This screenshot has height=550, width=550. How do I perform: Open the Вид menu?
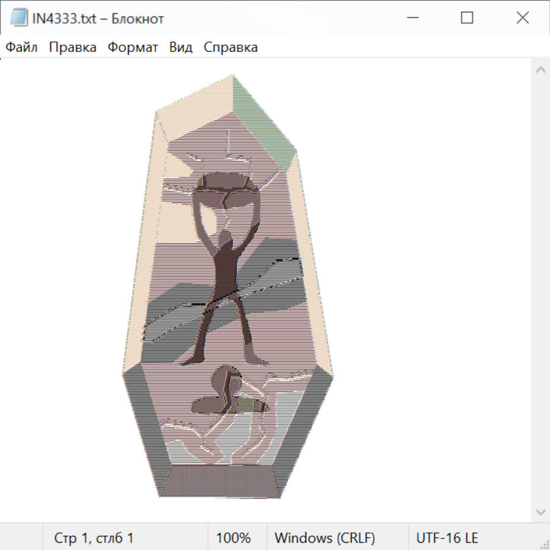181,48
